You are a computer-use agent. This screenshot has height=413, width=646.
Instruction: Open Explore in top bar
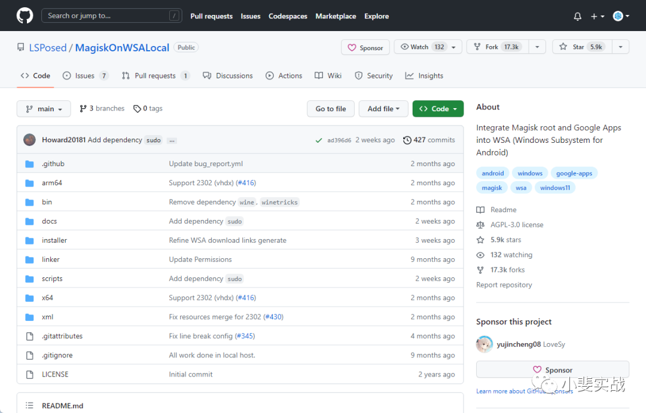[377, 16]
